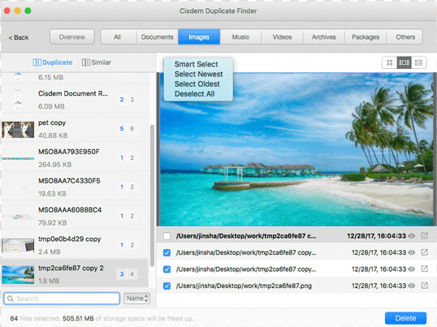This screenshot has width=437, height=327.
Task: Open the Packages category tab
Action: pos(366,37)
